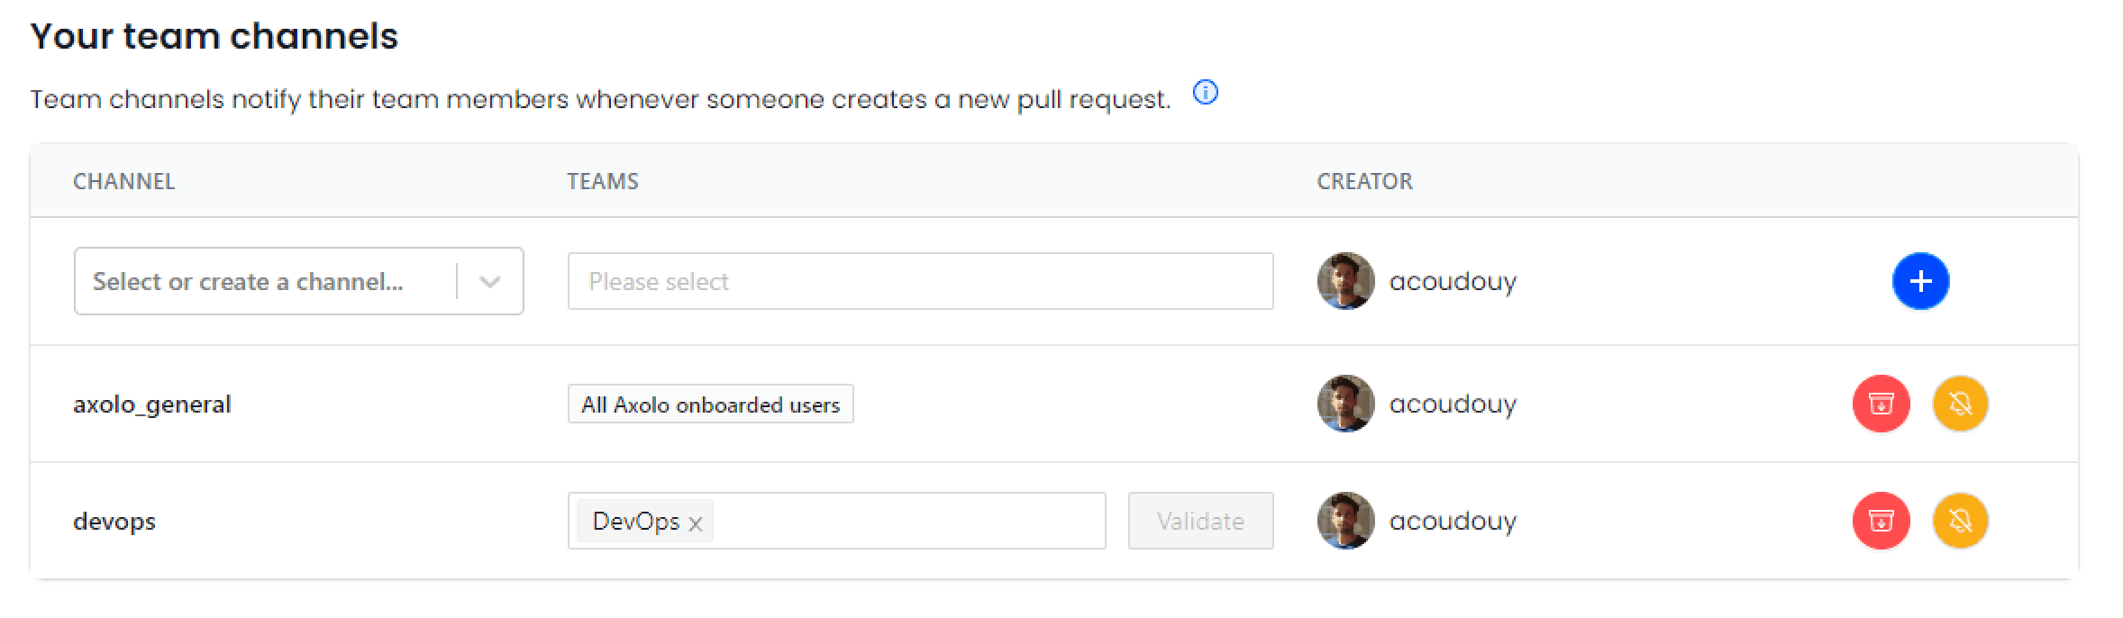The image size is (2123, 618).
Task: Click the info icon beside the team channels description
Action: click(1205, 93)
